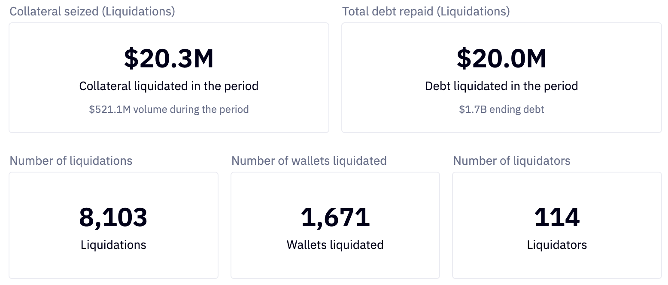The image size is (668, 285).
Task: Click the Liquidators label under 114
Action: [557, 245]
